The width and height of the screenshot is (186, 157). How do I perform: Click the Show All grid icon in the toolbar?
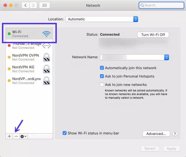click(x=45, y=5)
